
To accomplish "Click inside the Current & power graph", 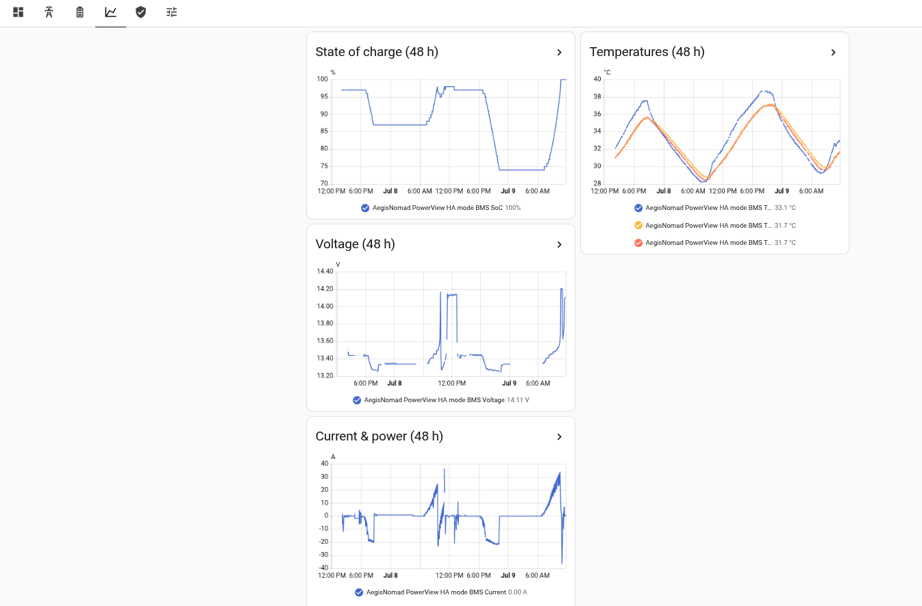I will click(448, 516).
